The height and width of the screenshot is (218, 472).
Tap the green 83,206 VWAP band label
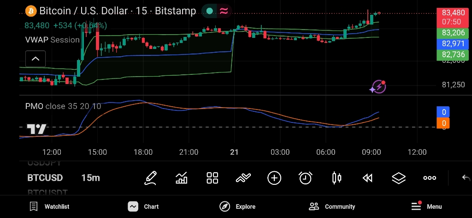click(453, 33)
